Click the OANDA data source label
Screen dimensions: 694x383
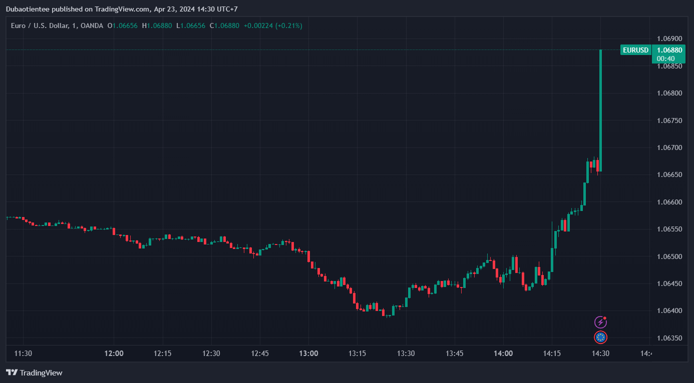tap(92, 25)
